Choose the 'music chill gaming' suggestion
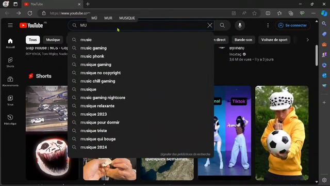This screenshot has height=186, width=330. (x=141, y=81)
